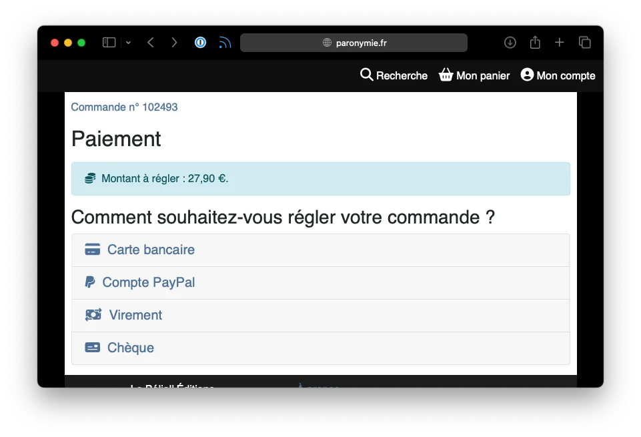
Task: Click the address bar showing paronymie.fr
Action: (x=354, y=42)
